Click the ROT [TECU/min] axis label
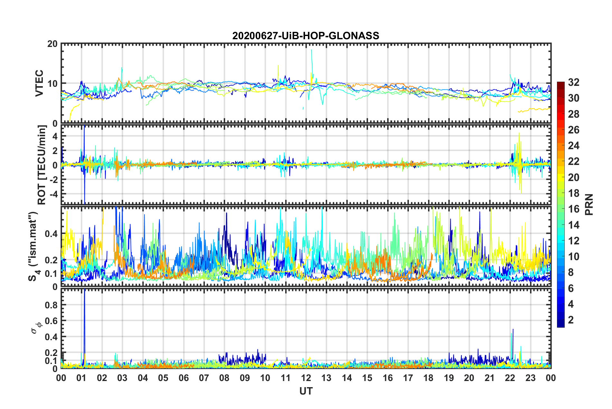The width and height of the screenshot is (612, 409). tap(42, 165)
